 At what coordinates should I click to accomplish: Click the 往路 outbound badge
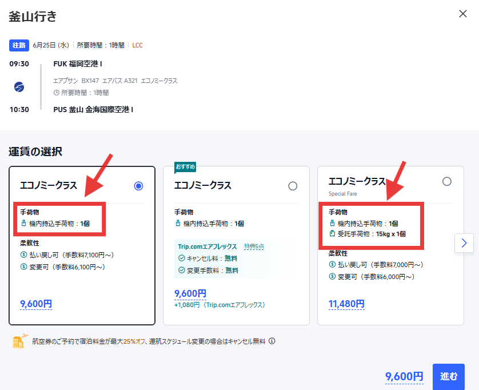coord(19,45)
